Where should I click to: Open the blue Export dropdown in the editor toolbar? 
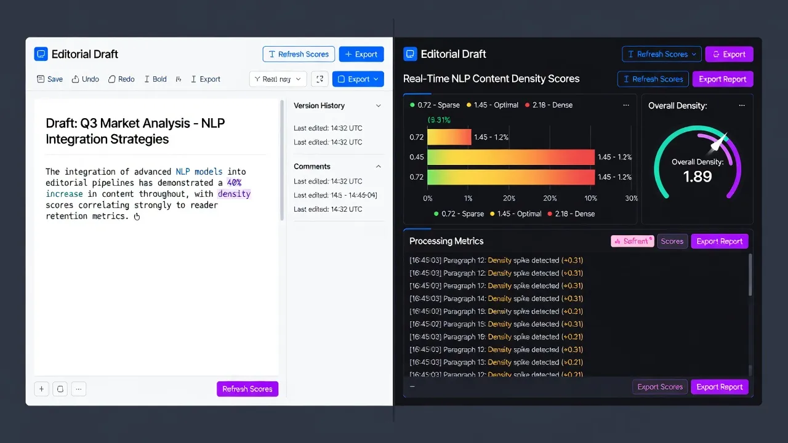(358, 79)
